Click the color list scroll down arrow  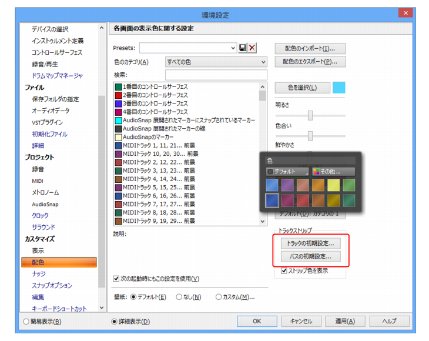point(263,222)
